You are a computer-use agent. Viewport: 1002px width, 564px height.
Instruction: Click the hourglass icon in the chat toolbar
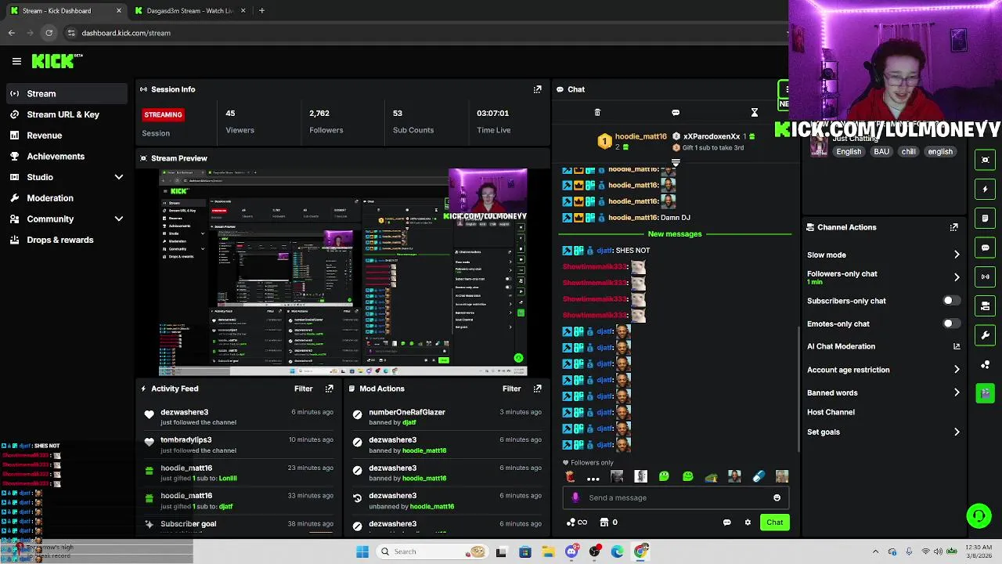pos(755,113)
